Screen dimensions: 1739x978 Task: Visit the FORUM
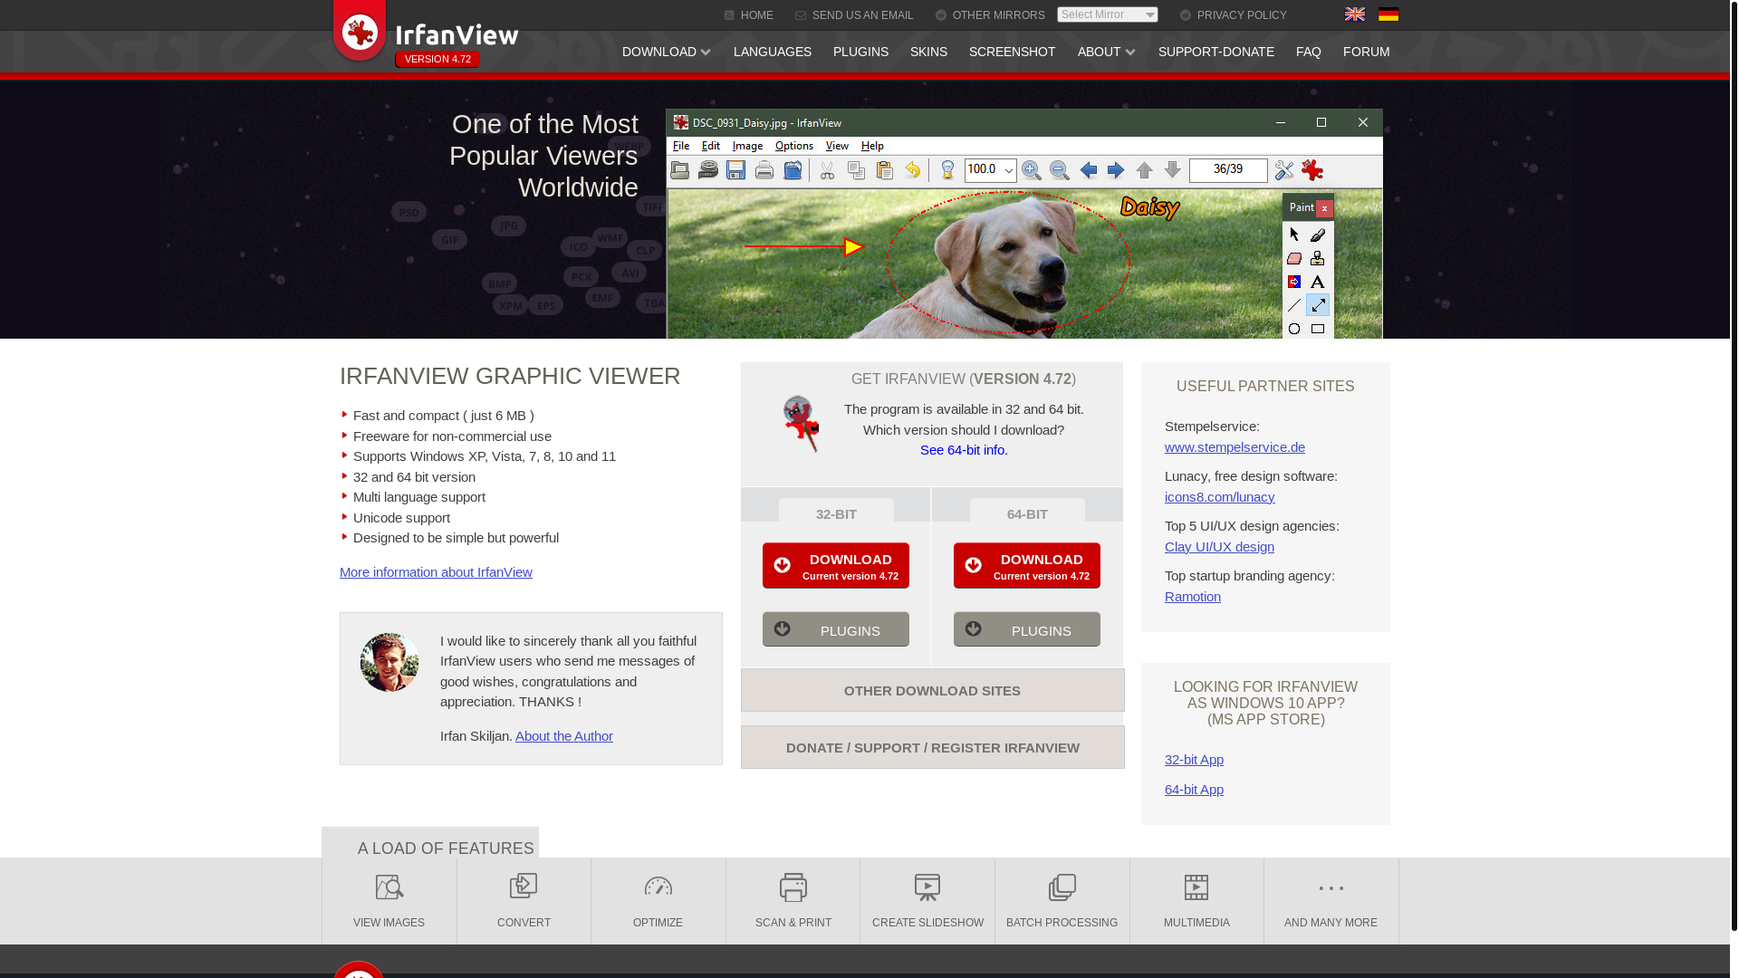1366,52
